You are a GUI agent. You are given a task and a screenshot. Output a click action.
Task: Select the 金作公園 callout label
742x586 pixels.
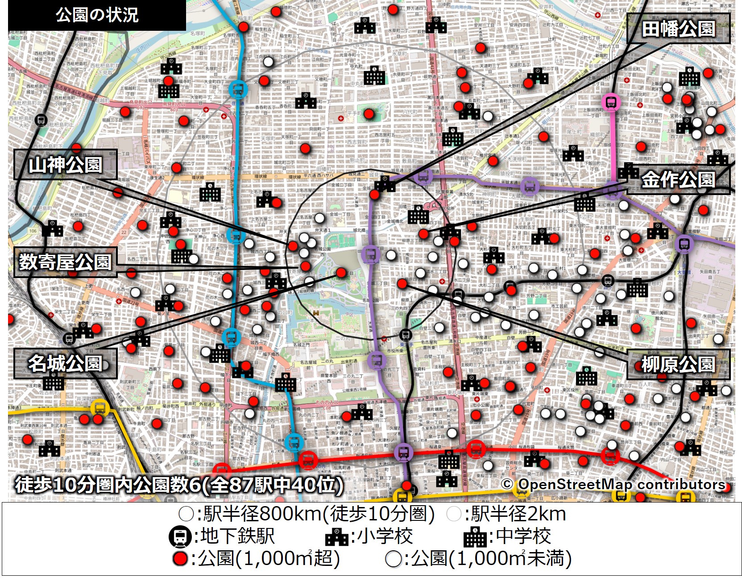tap(678, 179)
